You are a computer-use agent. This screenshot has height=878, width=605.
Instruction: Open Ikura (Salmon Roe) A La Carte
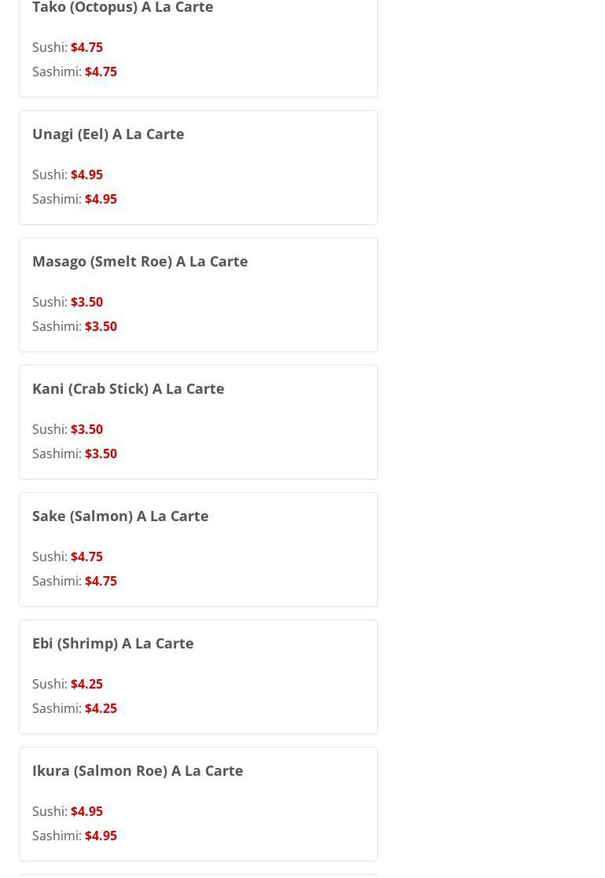[x=137, y=770]
